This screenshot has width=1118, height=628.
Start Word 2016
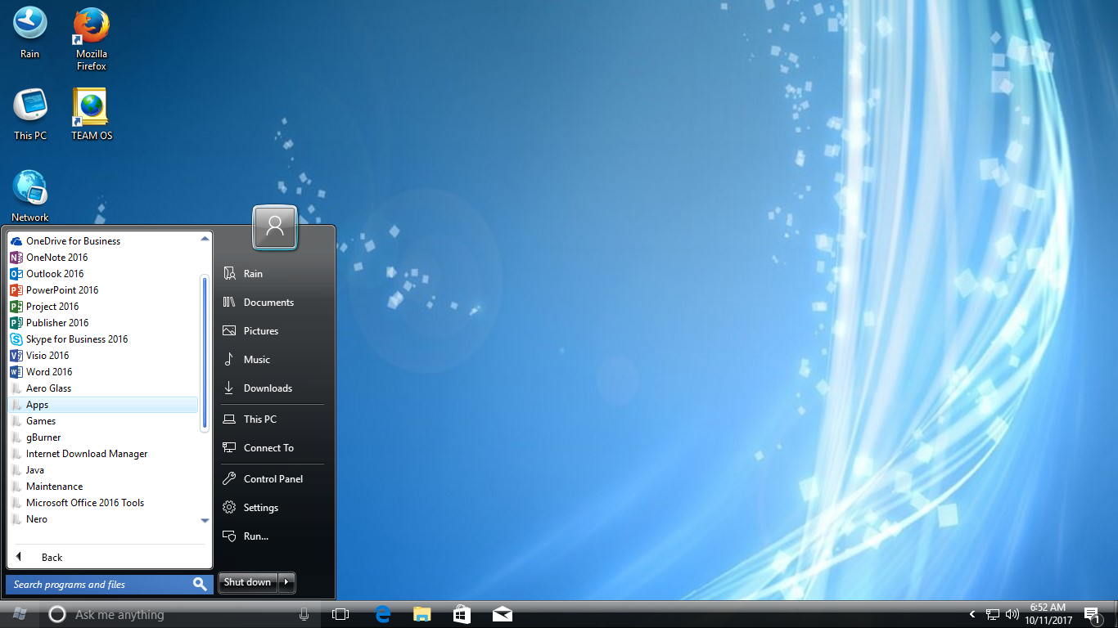tap(103, 372)
